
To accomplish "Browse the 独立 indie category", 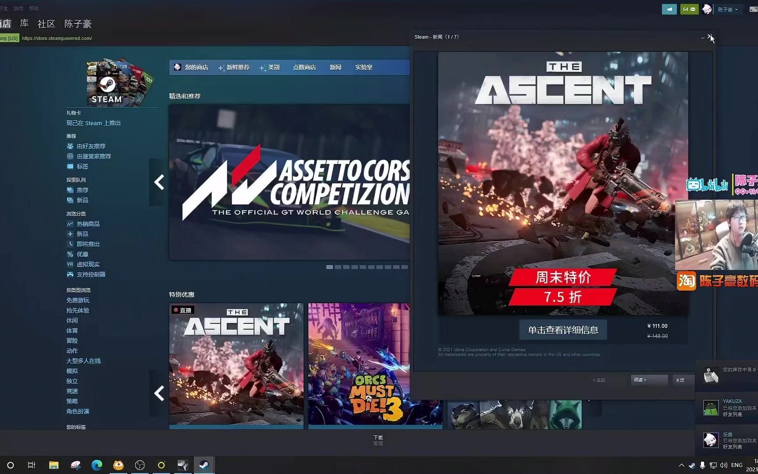I will click(x=72, y=381).
